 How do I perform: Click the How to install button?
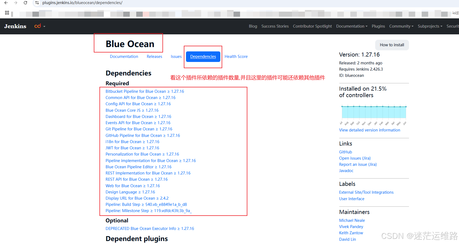coord(392,45)
